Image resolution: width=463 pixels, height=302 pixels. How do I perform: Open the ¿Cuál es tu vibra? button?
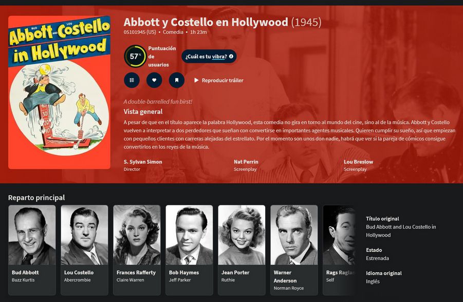[209, 57]
